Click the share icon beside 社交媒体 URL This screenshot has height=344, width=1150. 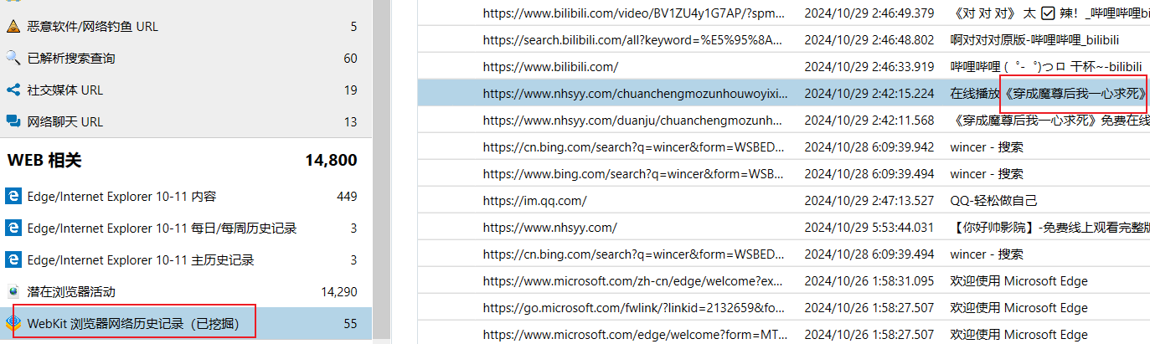point(13,90)
